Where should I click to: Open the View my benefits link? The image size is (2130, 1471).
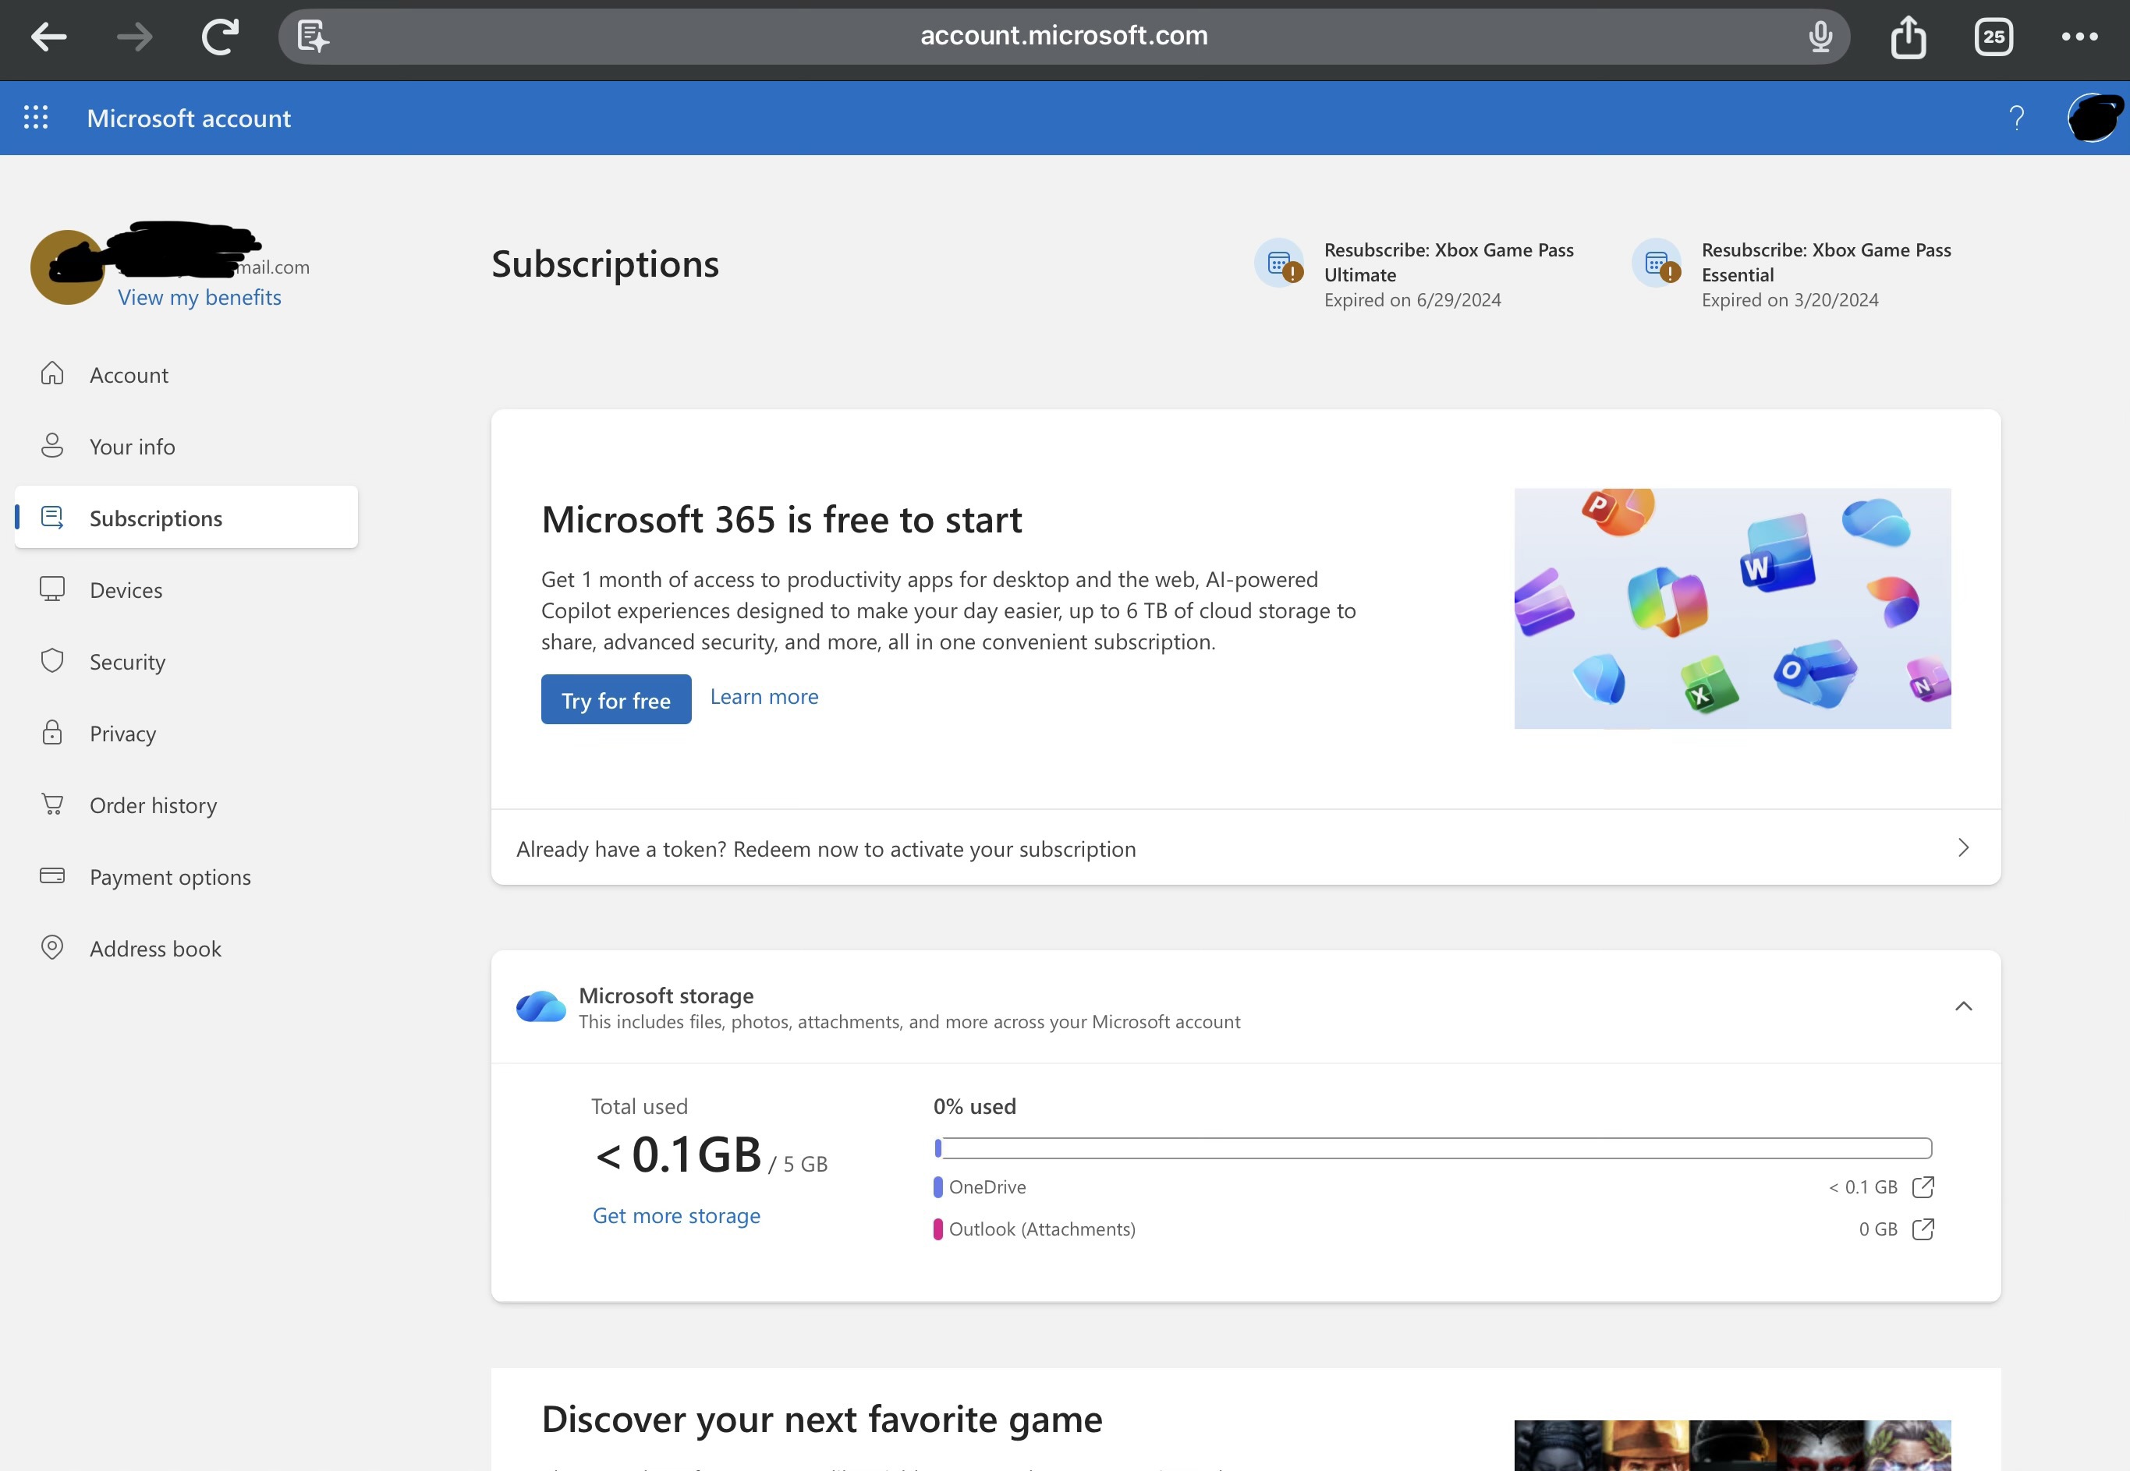199,297
